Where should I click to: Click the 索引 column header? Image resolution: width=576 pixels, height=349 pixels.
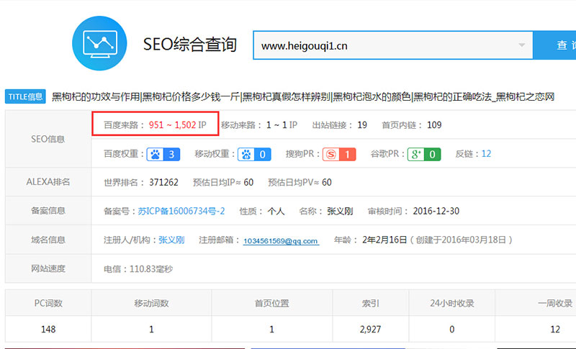coord(370,303)
